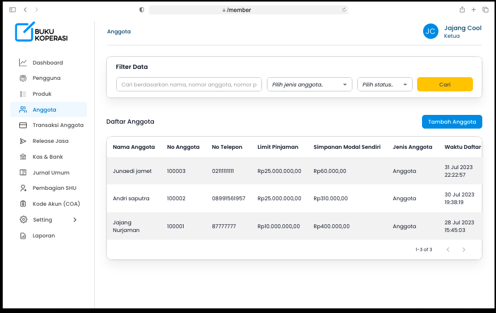Click the JC user avatar
496x313 pixels.
(431, 31)
